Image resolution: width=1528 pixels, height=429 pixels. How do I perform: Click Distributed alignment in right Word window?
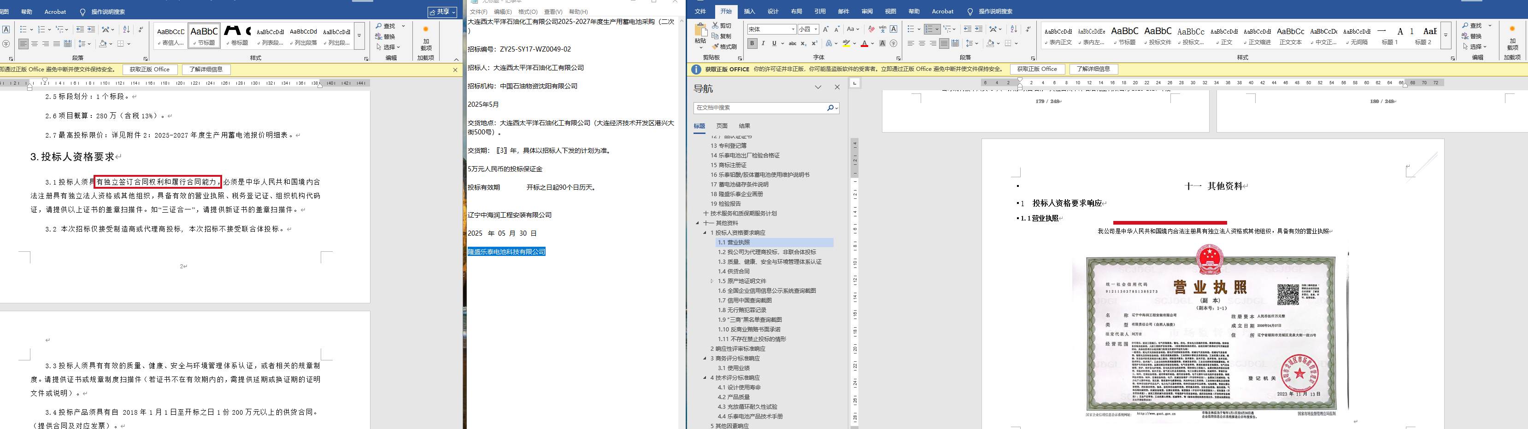tap(955, 43)
